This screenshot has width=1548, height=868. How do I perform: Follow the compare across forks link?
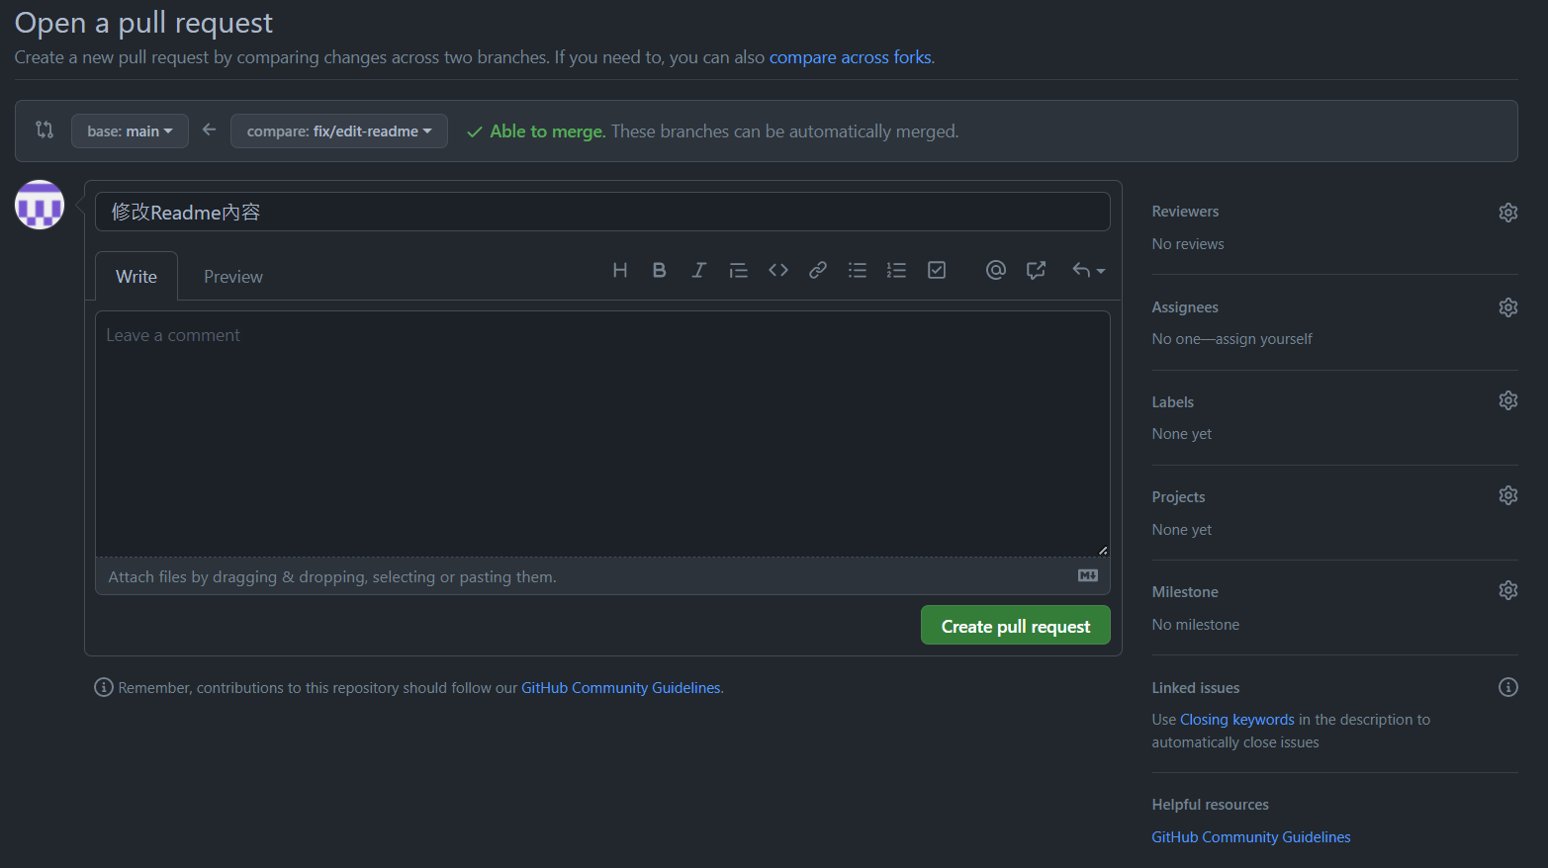[x=851, y=57]
